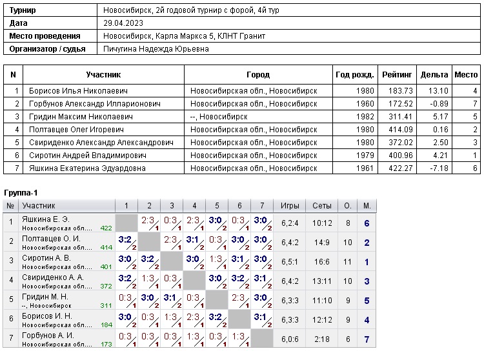484x351 pixels.
Task: Click Яшкина Е. Э. in the group table
Action: click(x=45, y=219)
